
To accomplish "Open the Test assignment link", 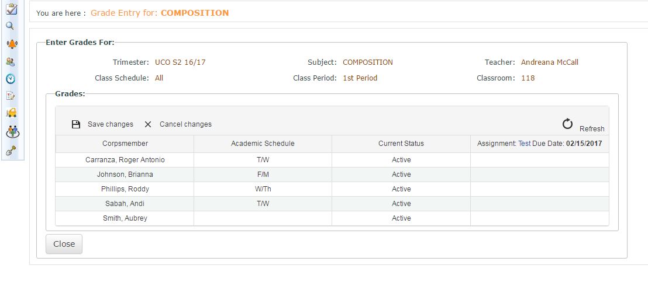I will 524,144.
